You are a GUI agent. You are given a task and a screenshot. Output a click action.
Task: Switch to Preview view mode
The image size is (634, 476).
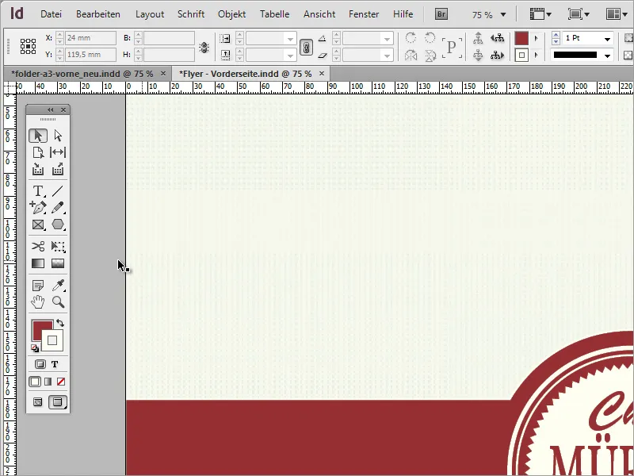pyautogui.click(x=58, y=402)
